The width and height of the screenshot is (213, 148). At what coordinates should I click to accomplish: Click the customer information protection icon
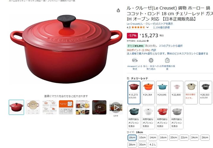click(167, 60)
